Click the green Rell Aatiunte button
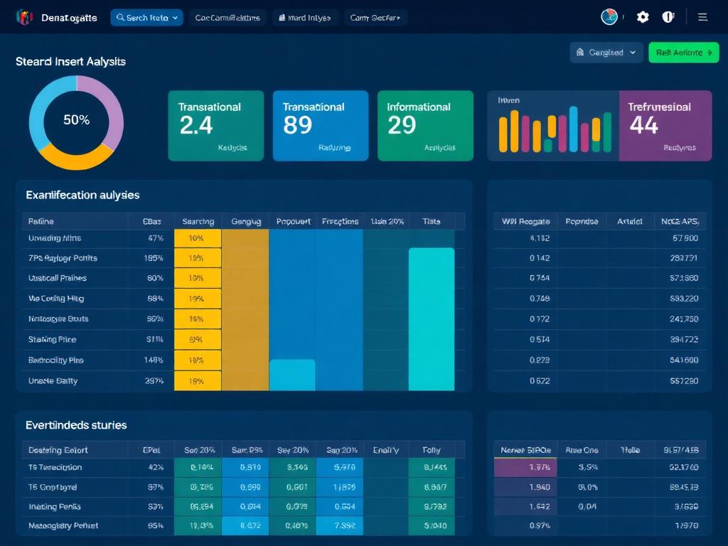728x546 pixels. [x=683, y=53]
